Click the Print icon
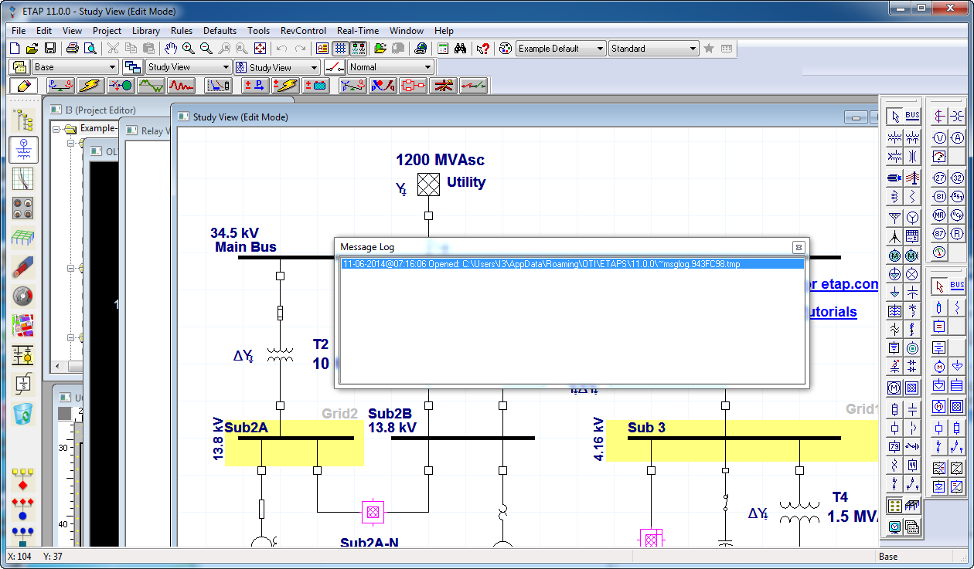Screen dimensions: 974x569 click(x=73, y=49)
